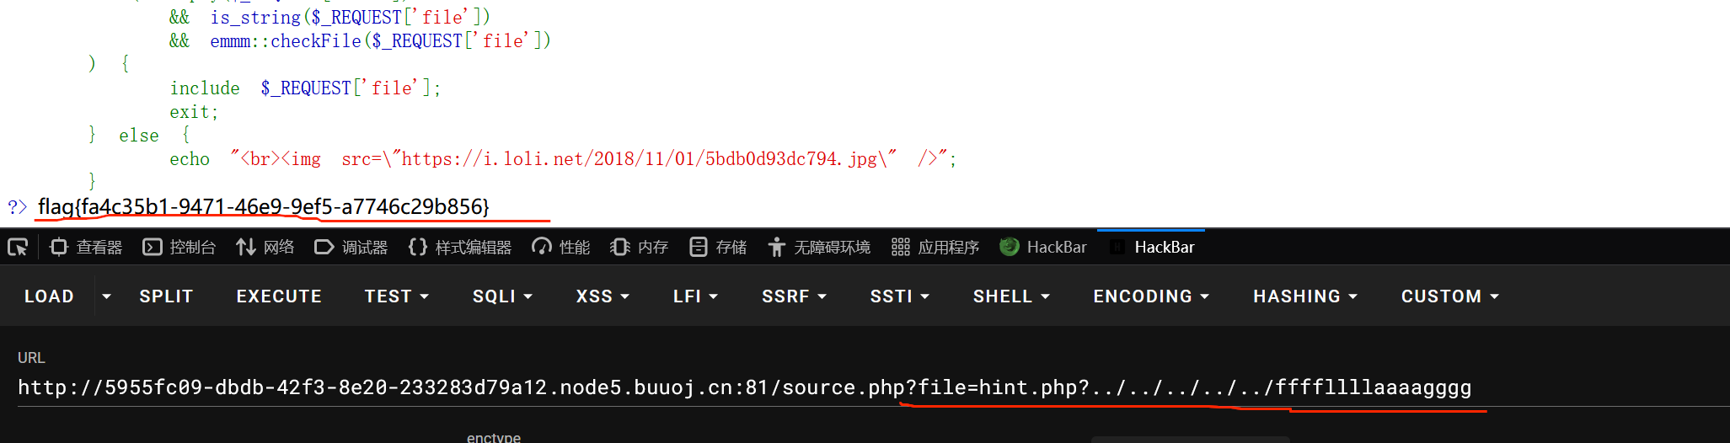Open the Inspector (查看器) panel
Viewport: 1730px width, 443px height.
[x=87, y=248]
